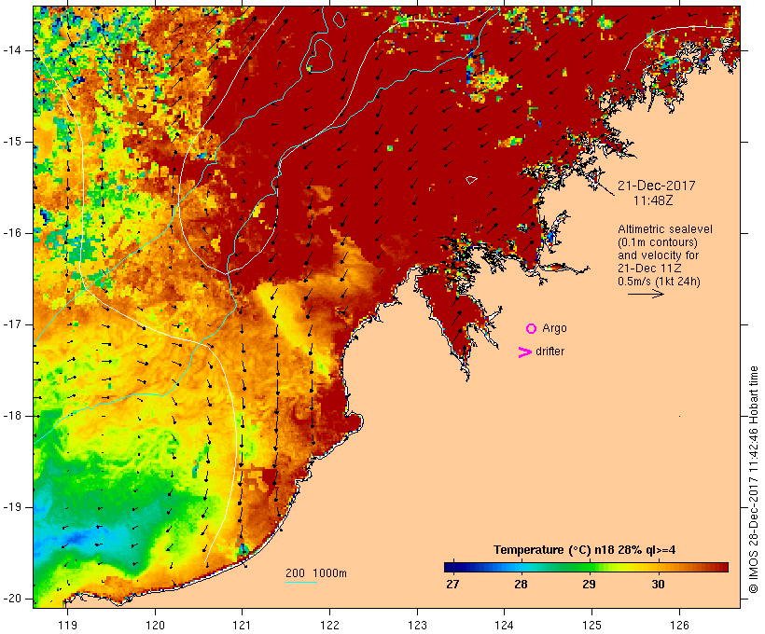Click the magenta drifter arrowhead legend symbol

click(524, 352)
